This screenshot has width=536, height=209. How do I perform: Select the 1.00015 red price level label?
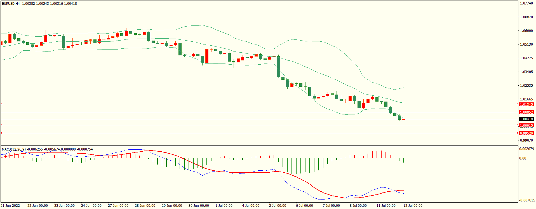click(x=526, y=125)
